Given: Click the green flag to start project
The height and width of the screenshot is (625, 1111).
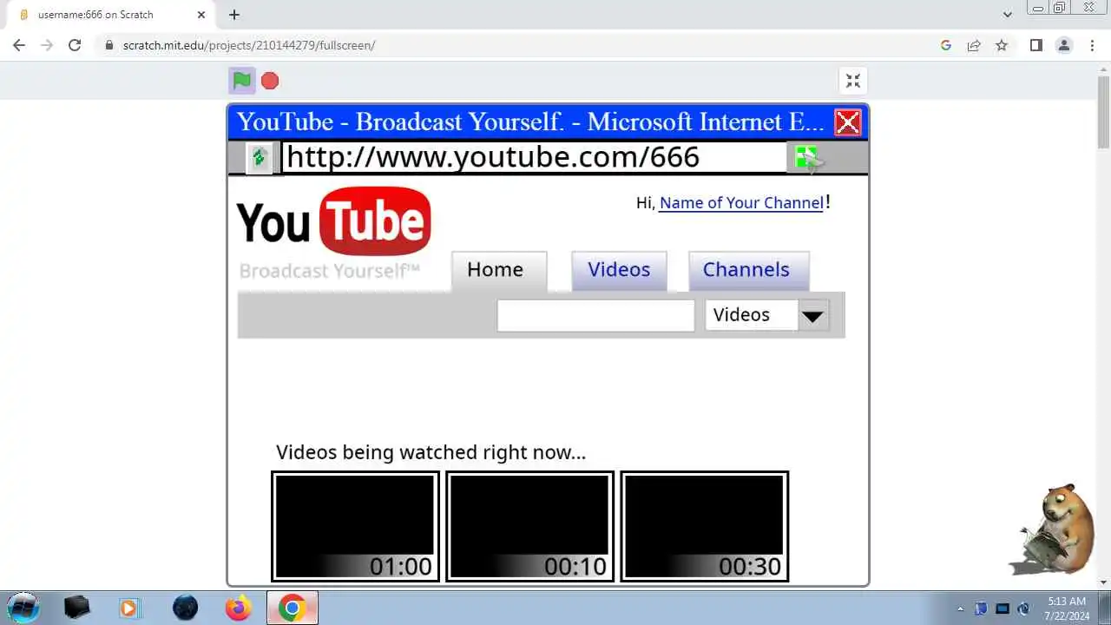Looking at the screenshot, I should click(242, 81).
